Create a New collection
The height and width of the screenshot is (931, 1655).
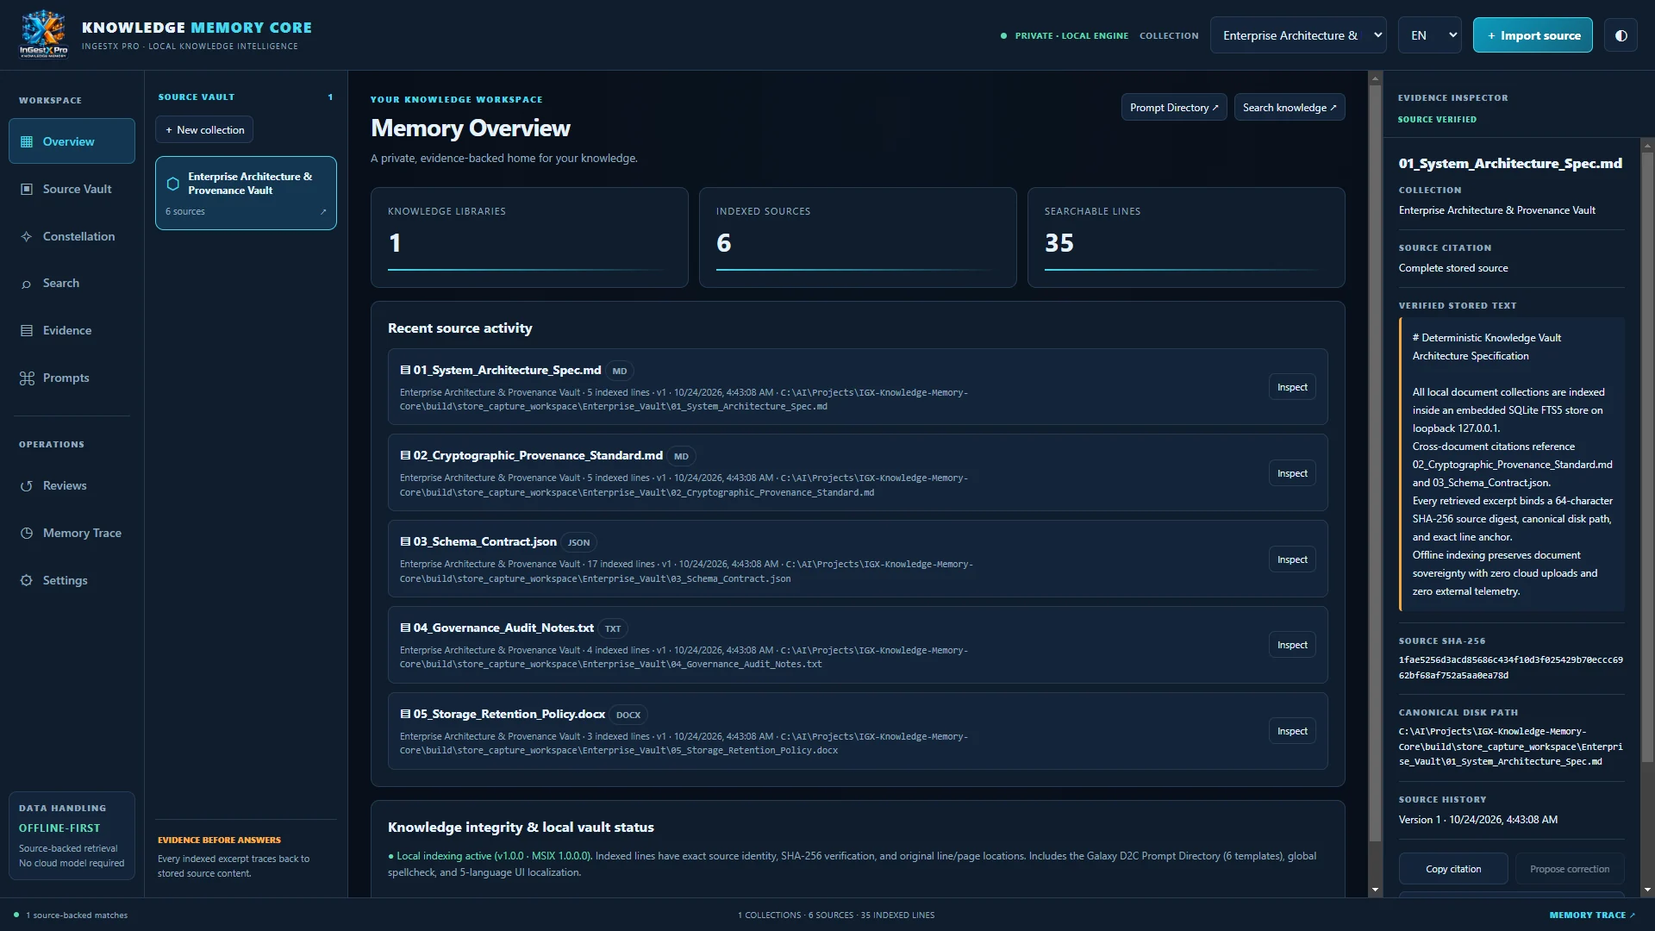pos(204,130)
